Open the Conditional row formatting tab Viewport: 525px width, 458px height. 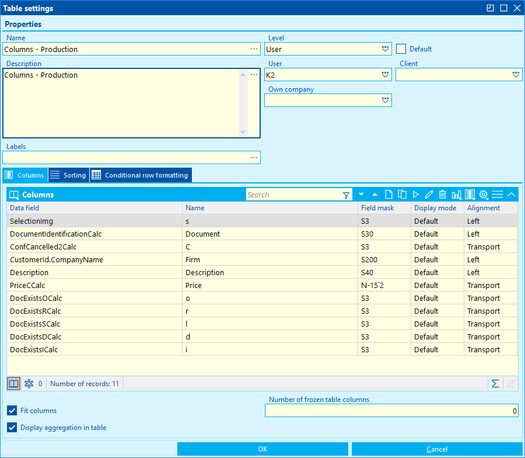pyautogui.click(x=141, y=175)
